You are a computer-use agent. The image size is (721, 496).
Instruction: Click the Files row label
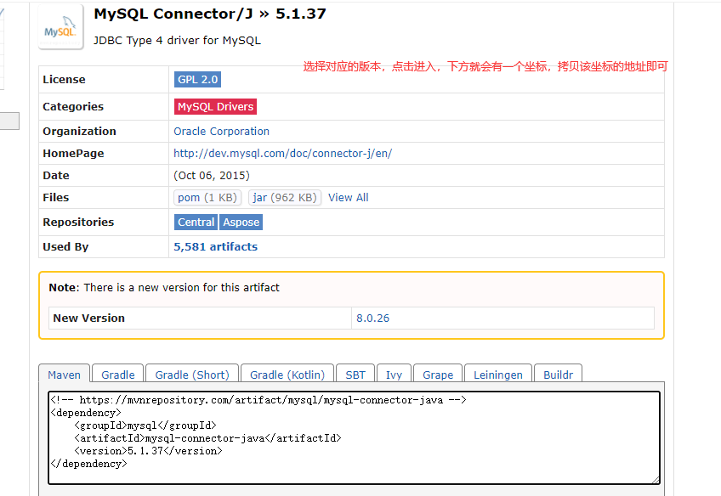pos(55,198)
